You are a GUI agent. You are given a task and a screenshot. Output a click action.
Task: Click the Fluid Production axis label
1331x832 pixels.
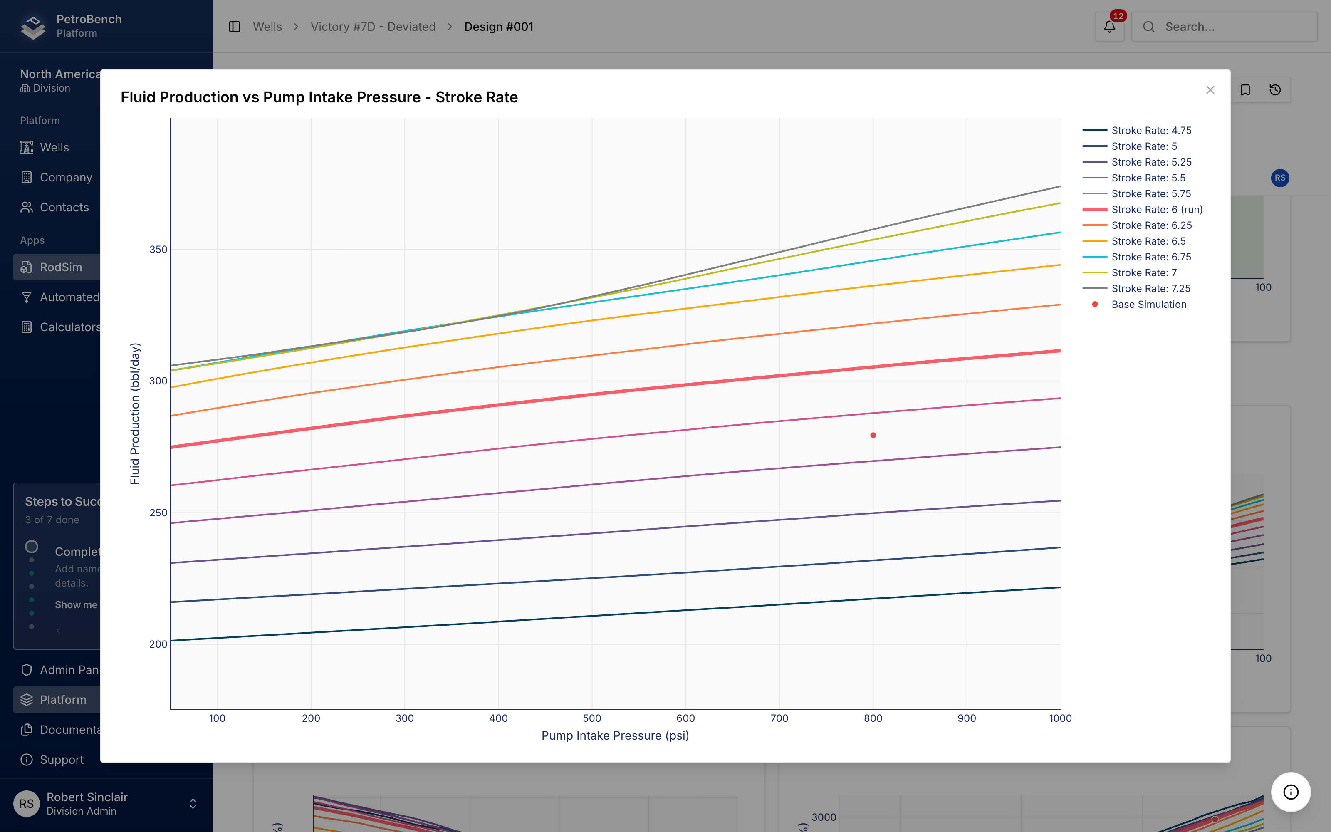(135, 413)
